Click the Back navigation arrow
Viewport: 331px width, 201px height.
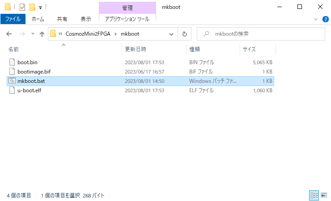point(9,34)
